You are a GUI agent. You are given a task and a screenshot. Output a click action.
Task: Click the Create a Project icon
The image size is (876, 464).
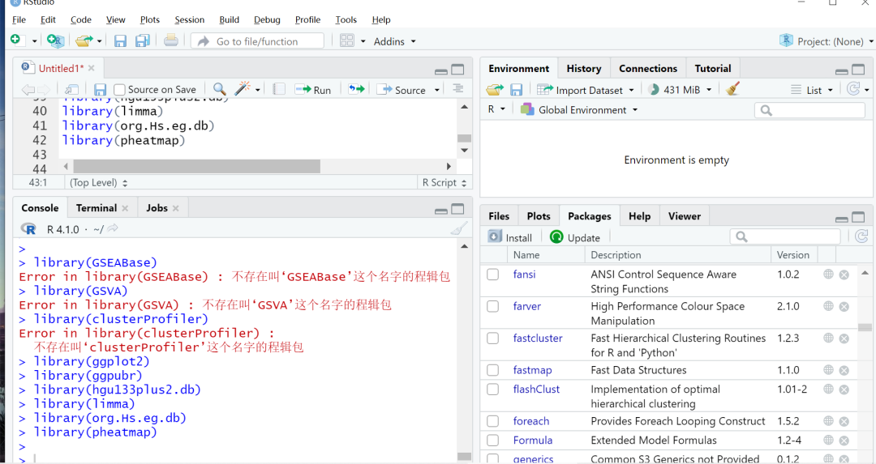[x=55, y=40]
